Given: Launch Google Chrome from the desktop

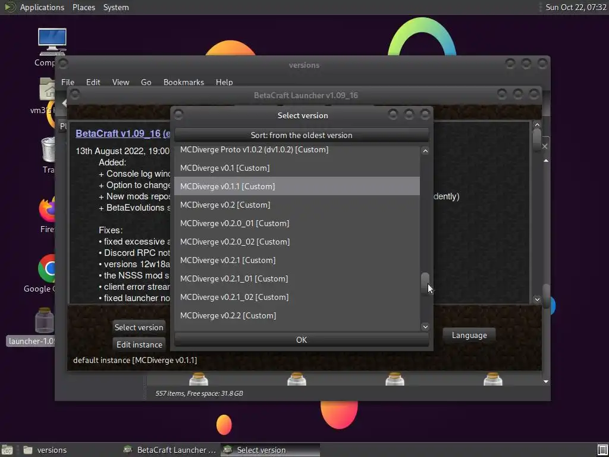Looking at the screenshot, I should [48, 268].
